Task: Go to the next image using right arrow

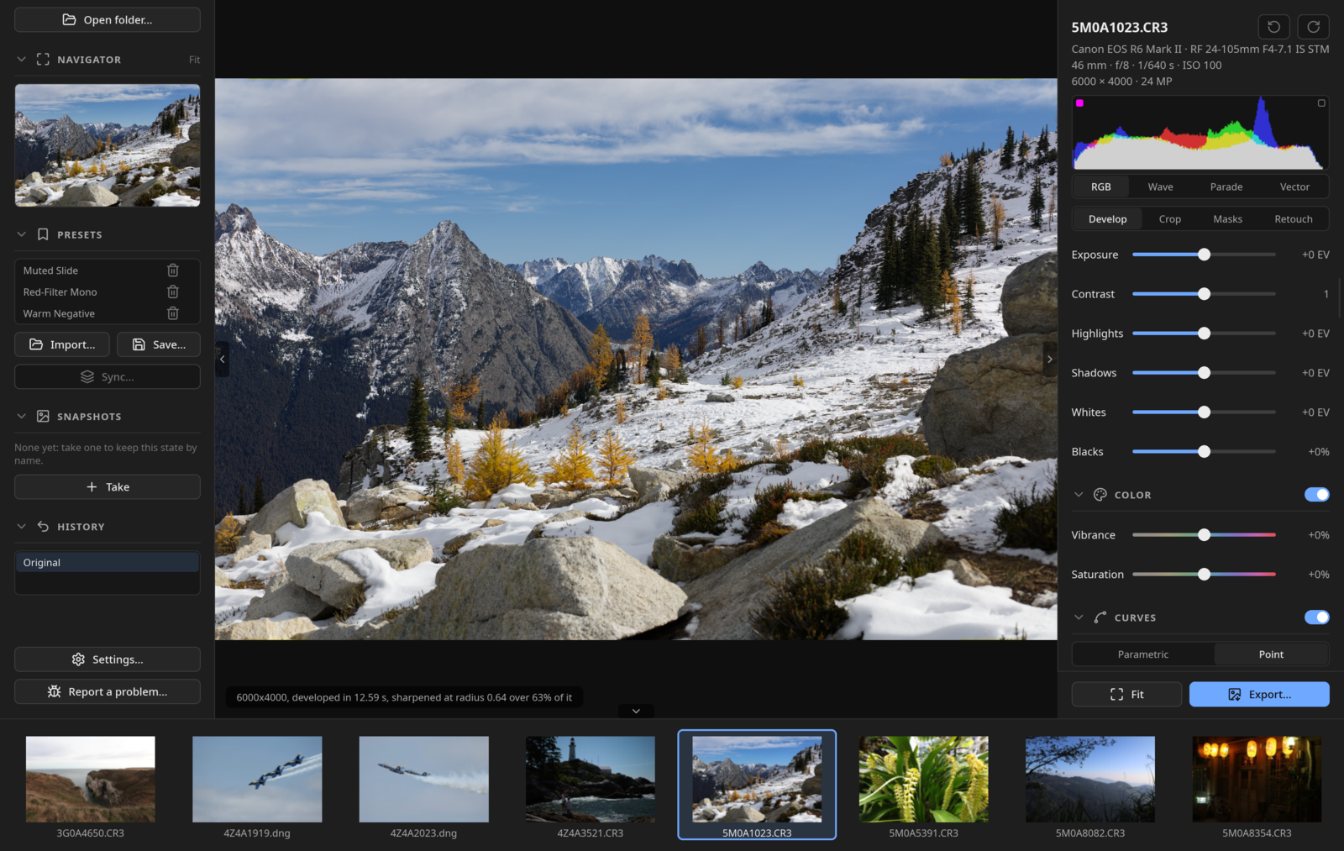Action: point(1049,359)
